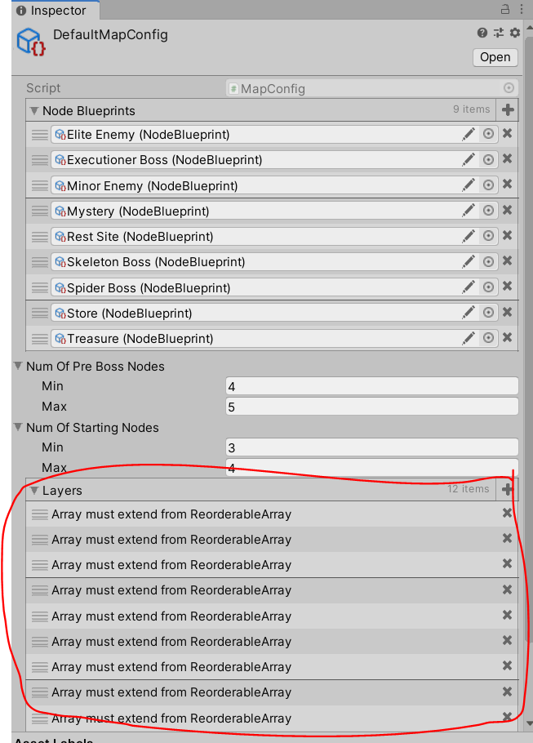Click the lock icon on Inspector panel

[x=506, y=9]
